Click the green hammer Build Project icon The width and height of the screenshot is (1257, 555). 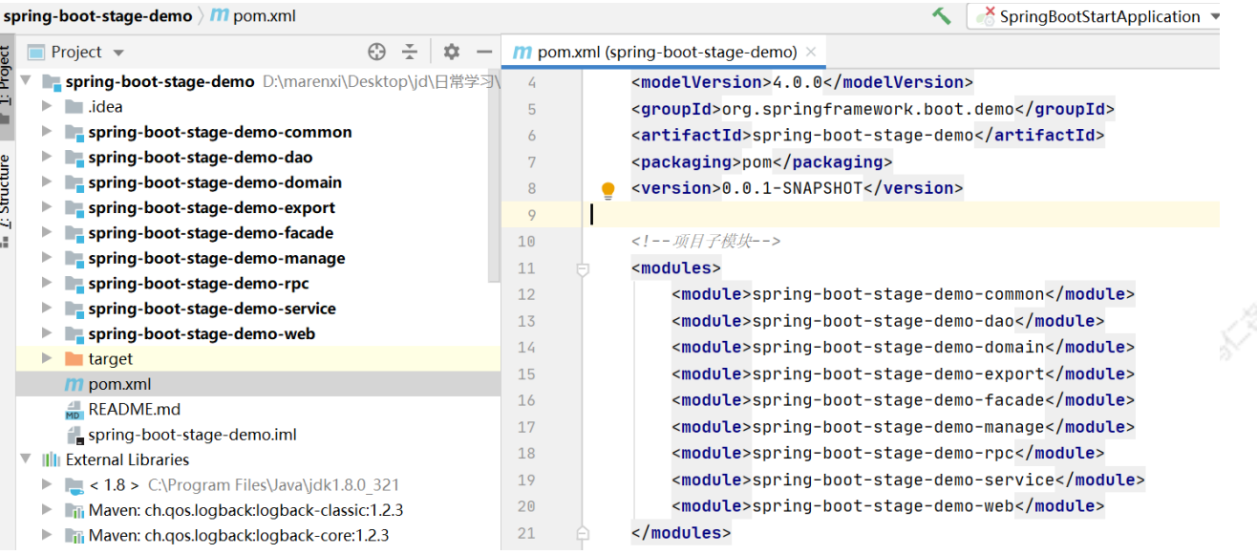pos(942,16)
